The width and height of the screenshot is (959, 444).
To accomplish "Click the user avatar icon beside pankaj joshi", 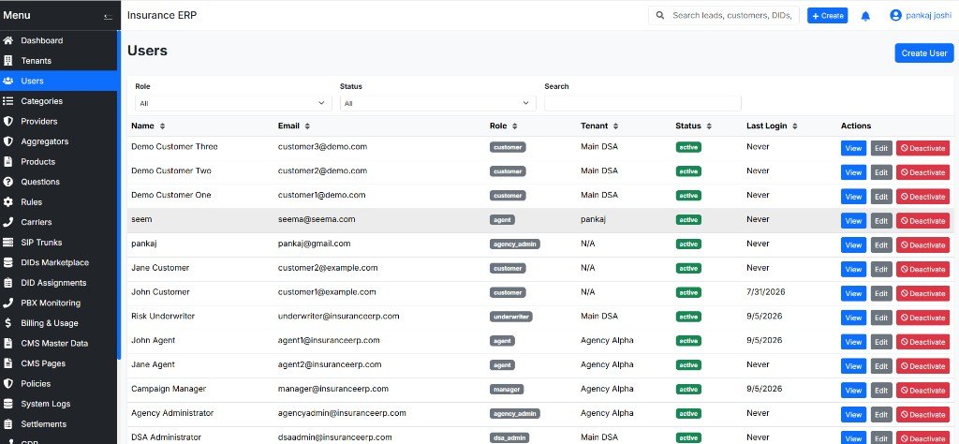I will point(895,15).
